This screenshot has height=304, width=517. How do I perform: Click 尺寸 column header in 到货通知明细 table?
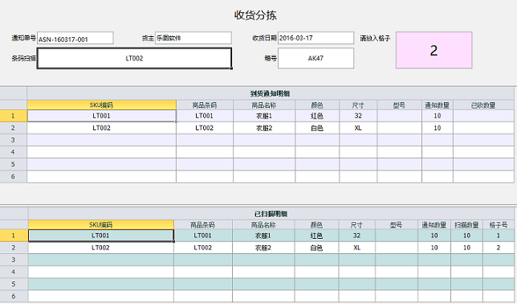[x=358, y=105]
